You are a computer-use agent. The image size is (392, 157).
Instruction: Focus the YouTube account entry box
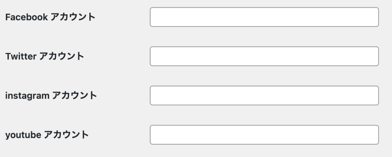click(264, 135)
